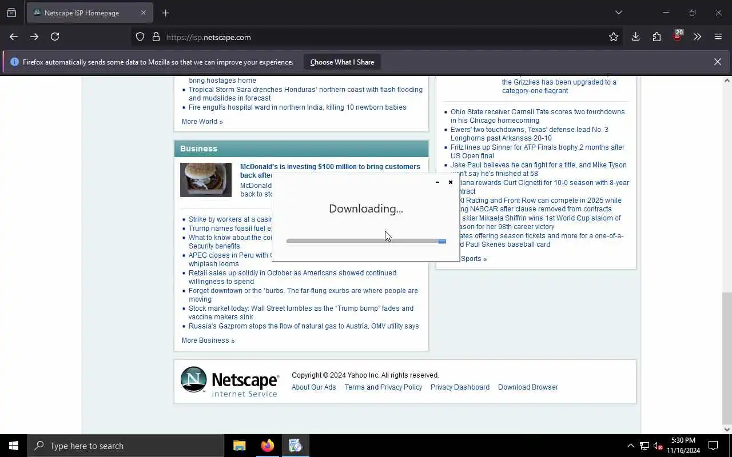Open Forget downtown or the 'burbs story

pyautogui.click(x=303, y=295)
